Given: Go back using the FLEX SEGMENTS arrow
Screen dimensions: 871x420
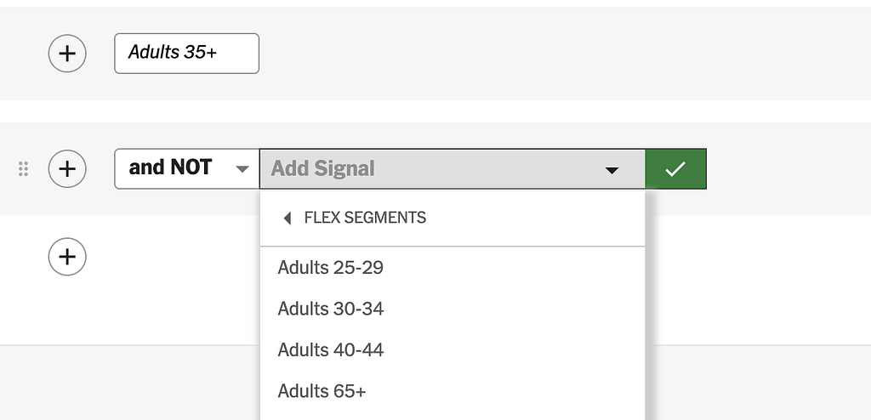Looking at the screenshot, I should (287, 218).
